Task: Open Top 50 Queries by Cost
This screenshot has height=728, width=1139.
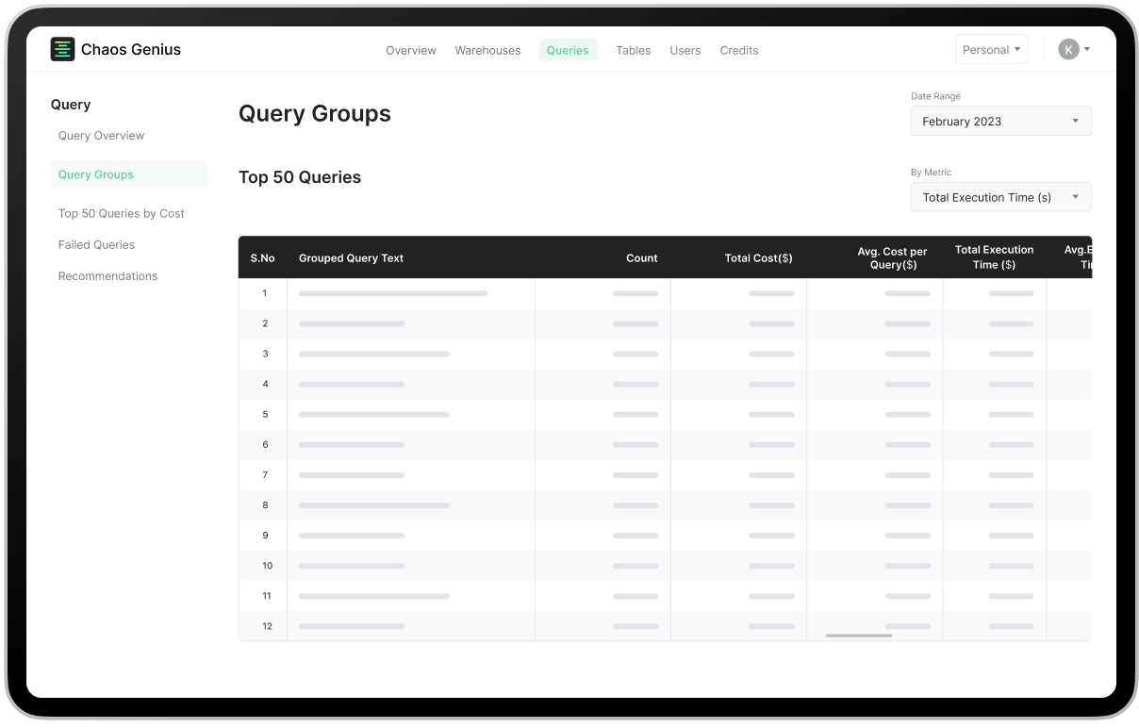Action: tap(121, 213)
